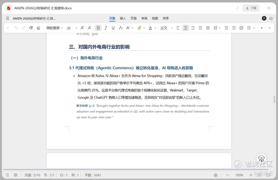Click the 节: 1/1 section indicator
This screenshot has height=180, width=278.
[x=49, y=175]
